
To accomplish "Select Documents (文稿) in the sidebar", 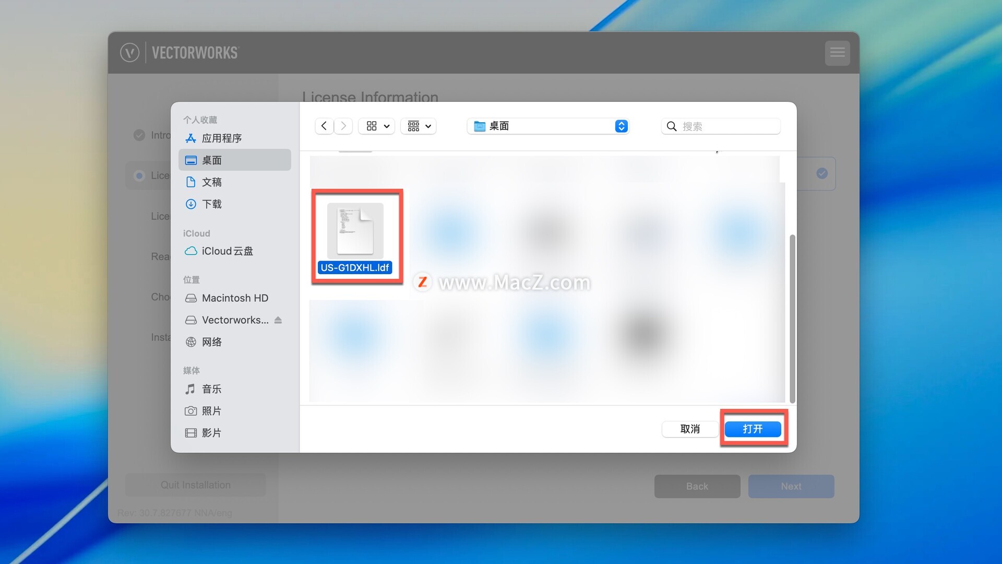I will click(x=211, y=182).
